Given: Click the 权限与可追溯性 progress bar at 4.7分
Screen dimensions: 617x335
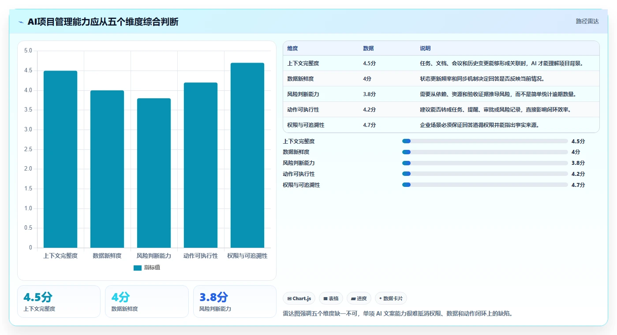Looking at the screenshot, I should click(485, 185).
